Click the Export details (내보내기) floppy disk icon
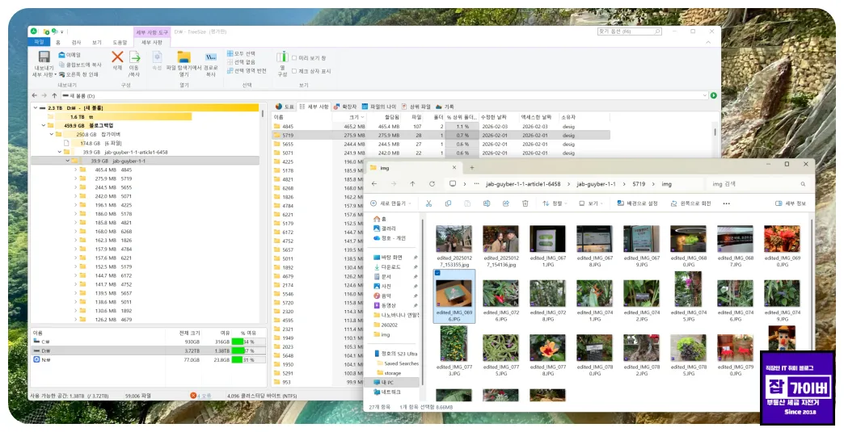The image size is (844, 432). coord(44,57)
